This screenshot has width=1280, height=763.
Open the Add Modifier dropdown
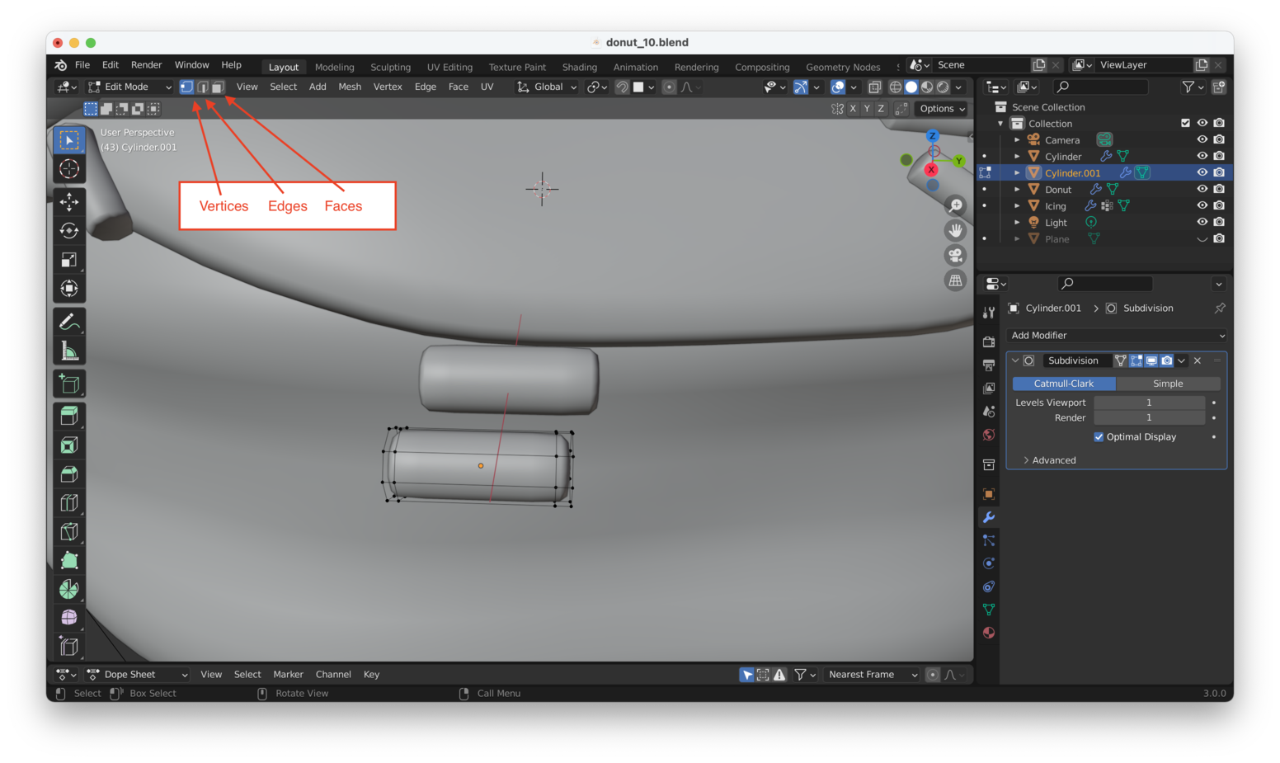coord(1117,336)
